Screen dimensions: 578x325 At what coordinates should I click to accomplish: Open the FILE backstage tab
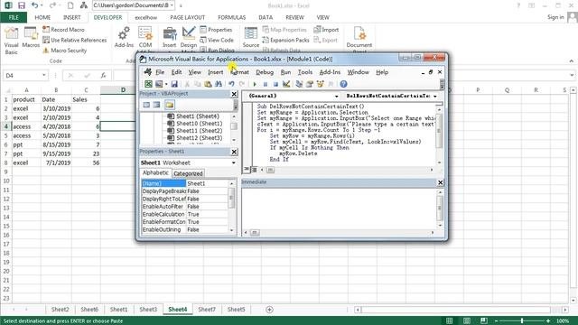click(x=14, y=17)
